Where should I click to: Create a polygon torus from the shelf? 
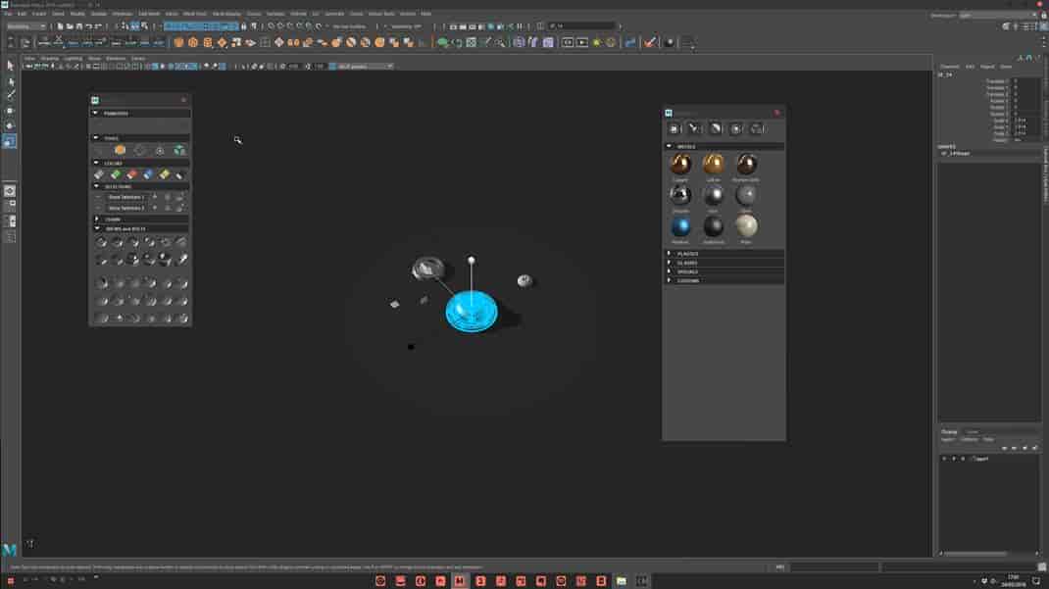coord(236,42)
